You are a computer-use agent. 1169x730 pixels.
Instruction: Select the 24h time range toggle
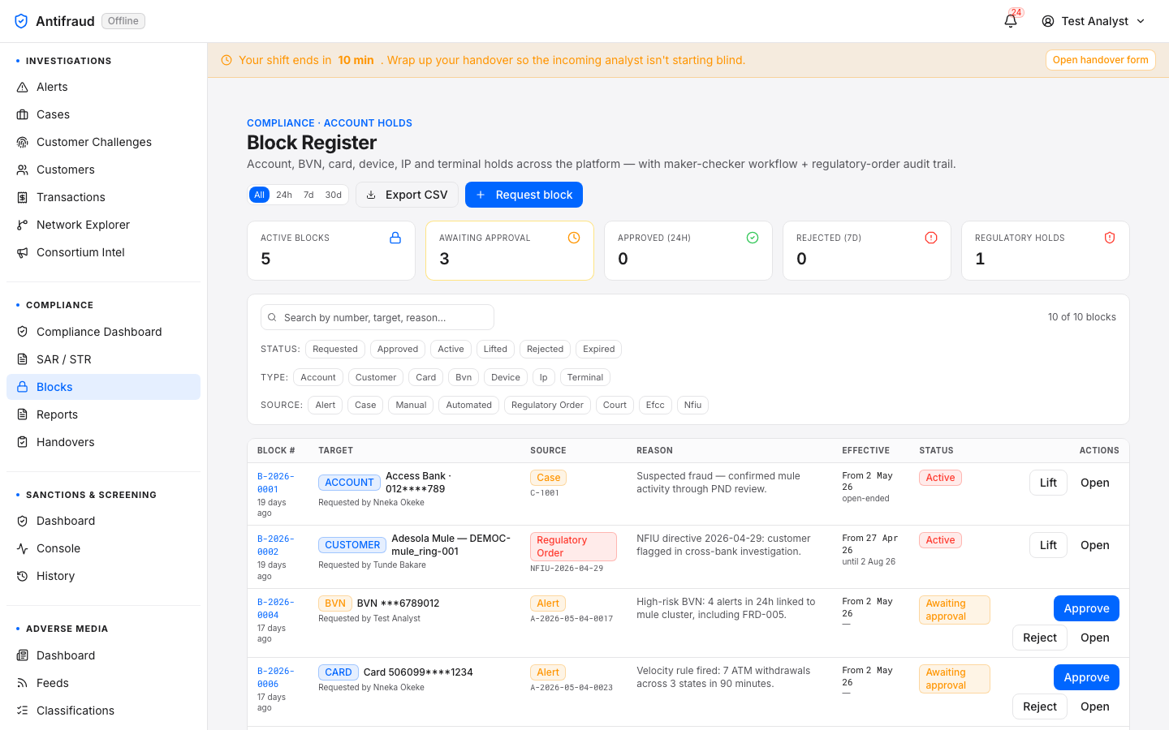pos(284,195)
